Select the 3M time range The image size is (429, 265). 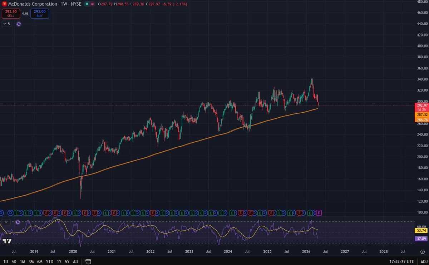(x=31, y=261)
